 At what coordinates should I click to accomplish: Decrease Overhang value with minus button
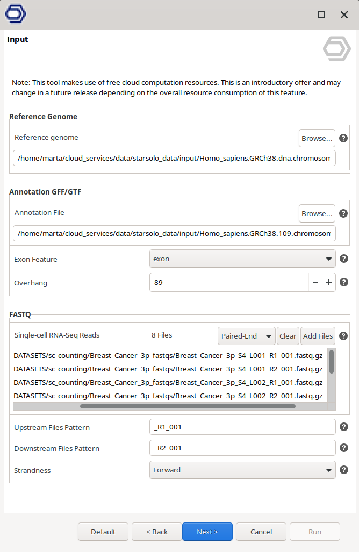[x=315, y=282]
